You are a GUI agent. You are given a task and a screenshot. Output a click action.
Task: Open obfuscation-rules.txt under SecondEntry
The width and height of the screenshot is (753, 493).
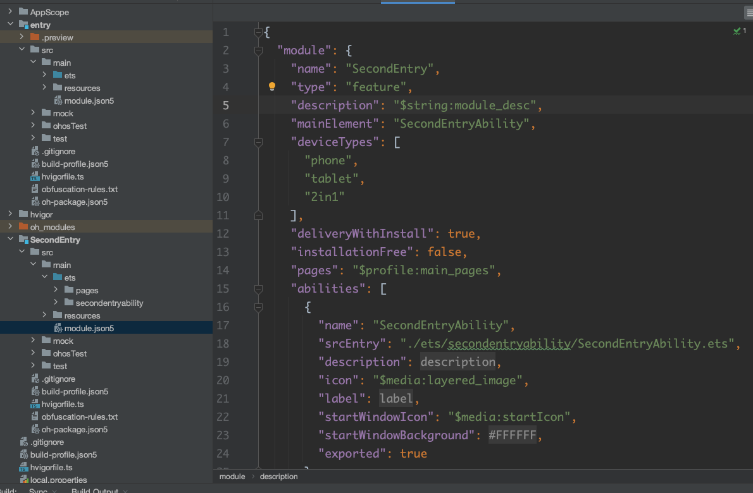(x=80, y=417)
